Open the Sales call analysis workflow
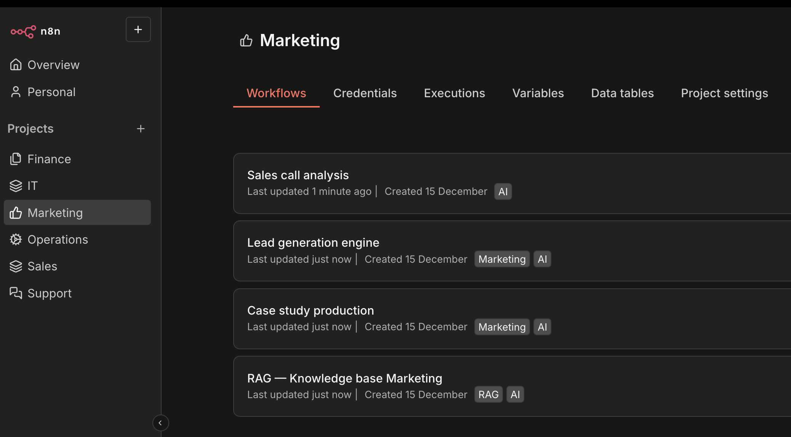This screenshot has width=791, height=437. pos(298,175)
